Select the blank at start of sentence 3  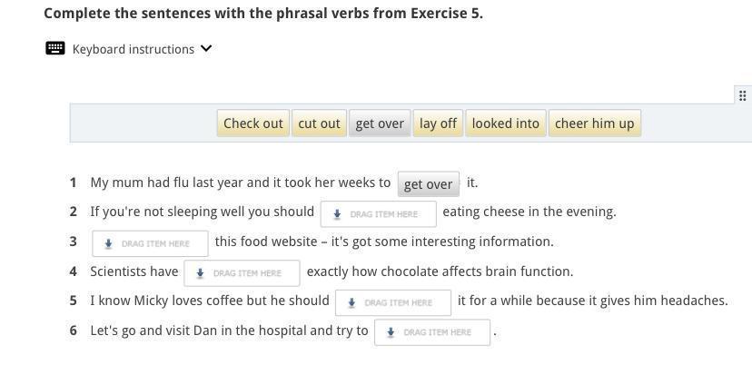click(x=150, y=243)
